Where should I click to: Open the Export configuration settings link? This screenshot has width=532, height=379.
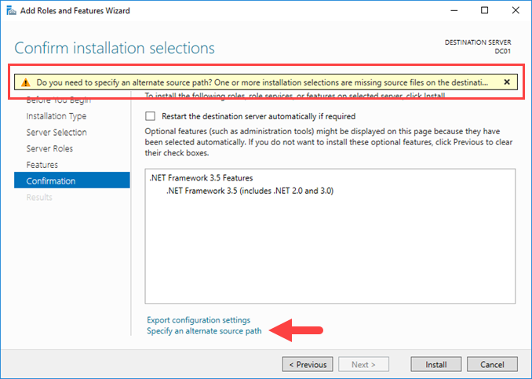(x=199, y=320)
